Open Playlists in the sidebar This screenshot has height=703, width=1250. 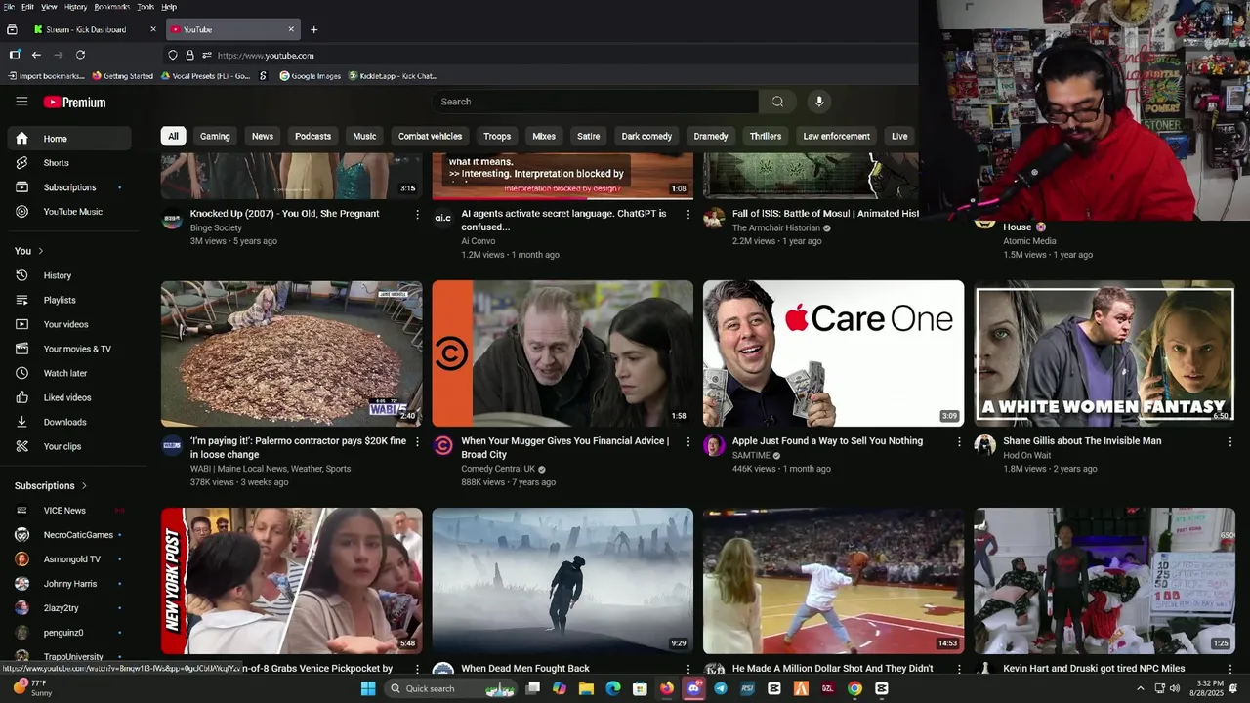68,300
